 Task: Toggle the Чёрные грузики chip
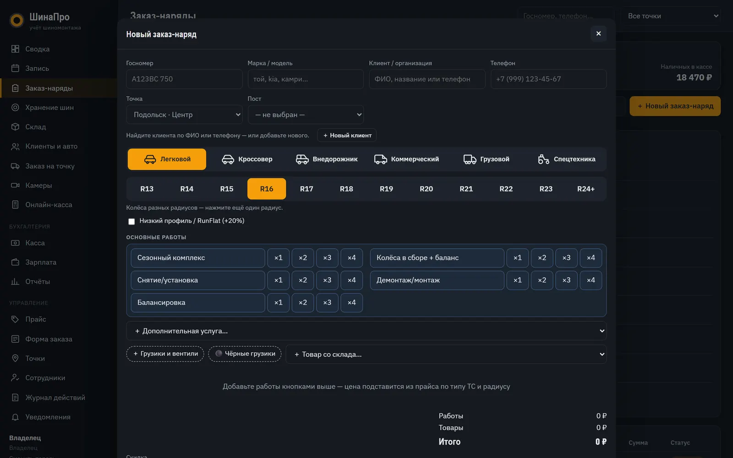[245, 354]
